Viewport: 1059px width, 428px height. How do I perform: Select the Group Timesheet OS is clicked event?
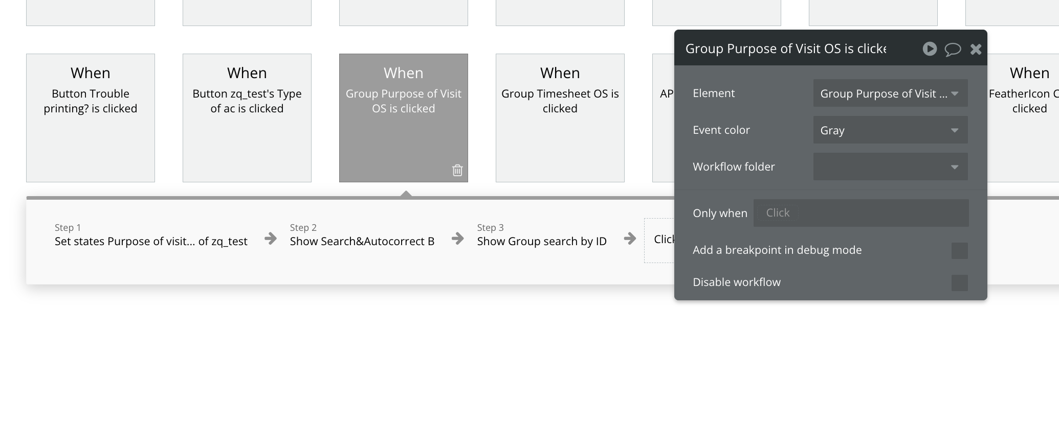(560, 118)
